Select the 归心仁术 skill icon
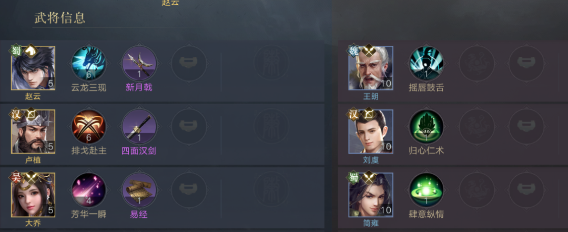This screenshot has height=232, width=568. pos(426,127)
